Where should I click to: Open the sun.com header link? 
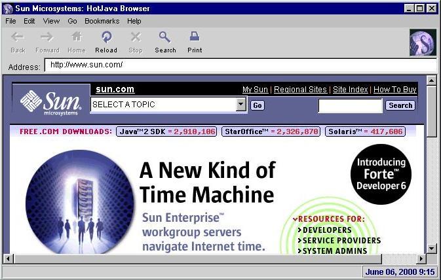pos(115,90)
